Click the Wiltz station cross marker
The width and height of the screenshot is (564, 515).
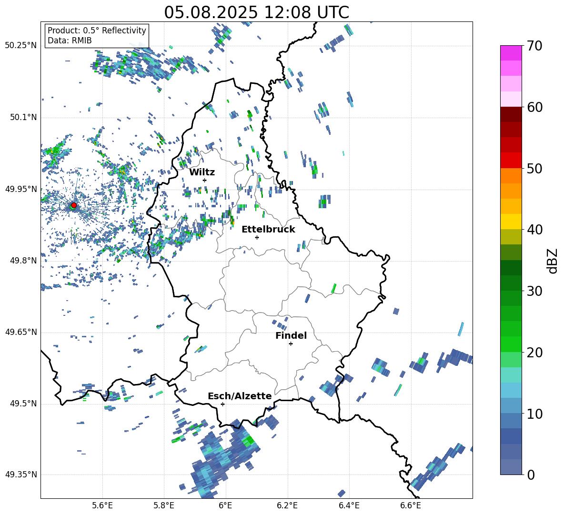pyautogui.click(x=205, y=180)
